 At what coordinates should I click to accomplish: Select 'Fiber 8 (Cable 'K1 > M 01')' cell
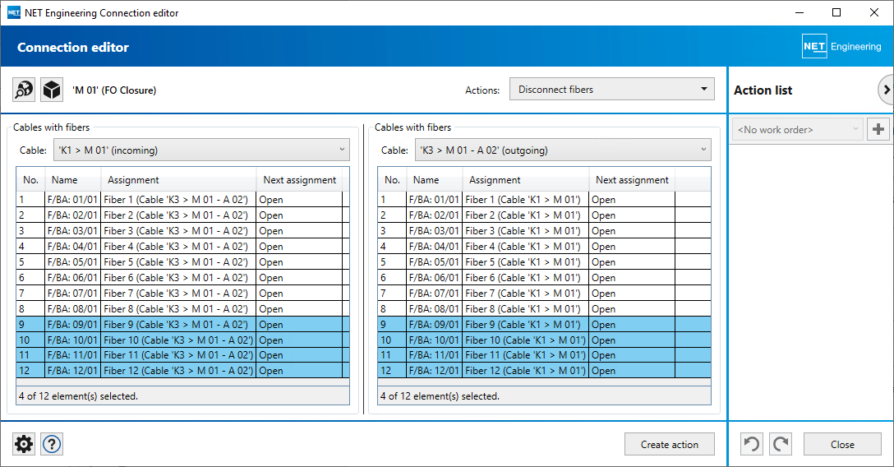[526, 308]
